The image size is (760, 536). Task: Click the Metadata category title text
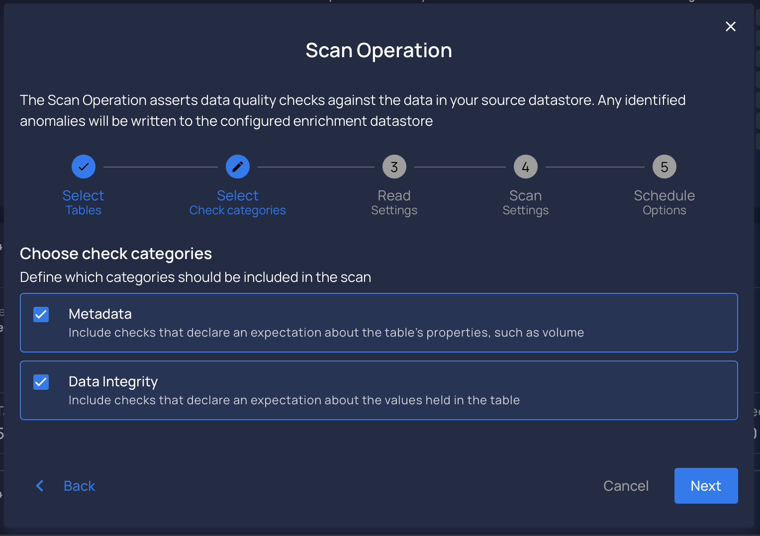pos(100,314)
